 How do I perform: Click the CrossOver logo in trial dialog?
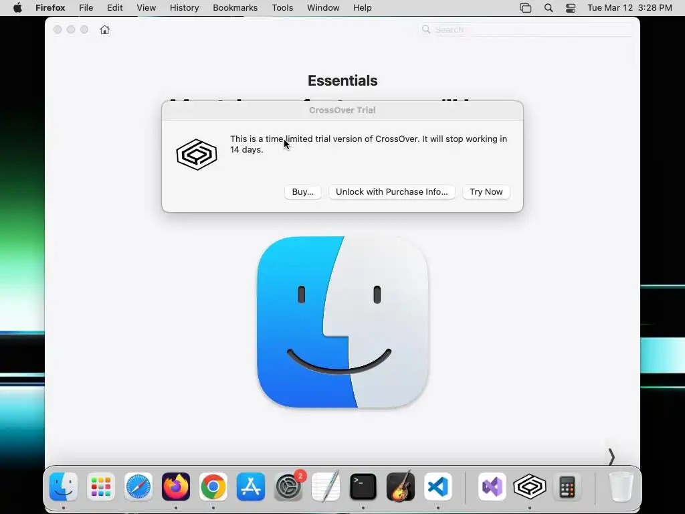coord(197,155)
